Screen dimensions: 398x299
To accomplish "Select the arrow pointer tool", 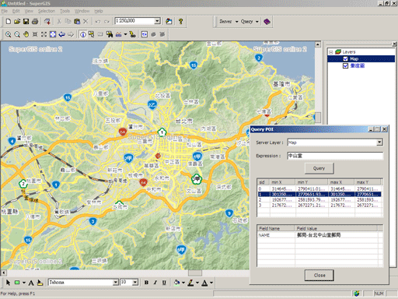I will click(x=8, y=283).
